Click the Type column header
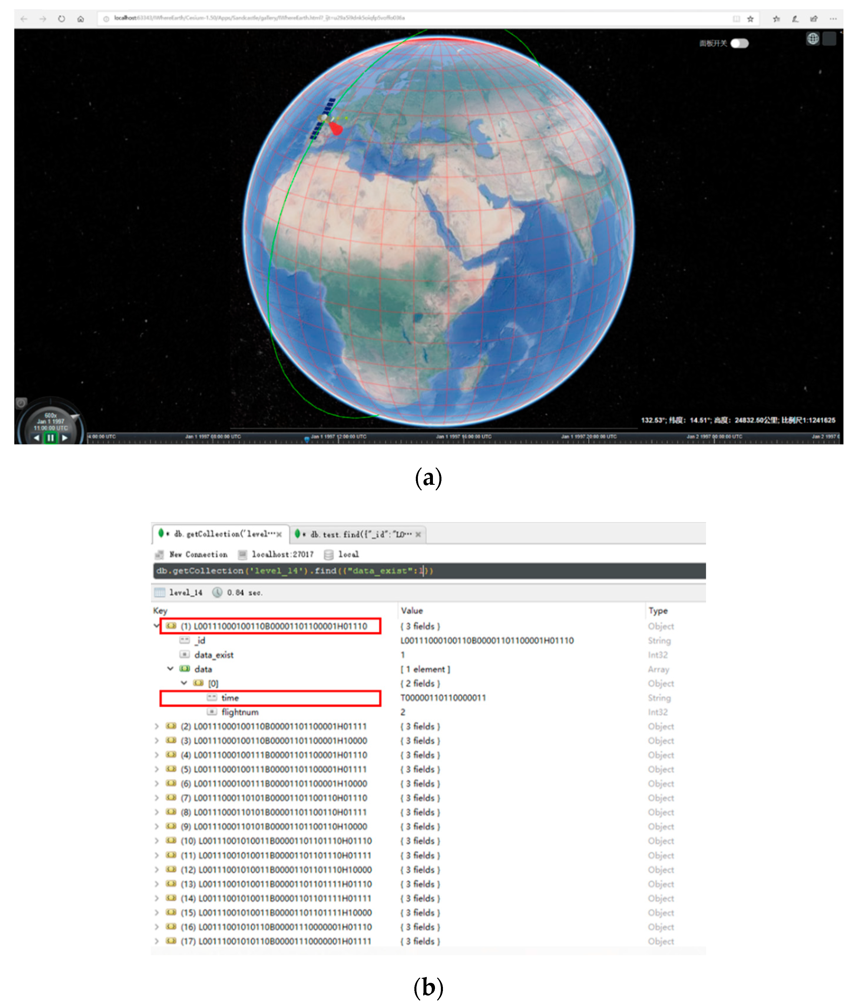The width and height of the screenshot is (857, 1007). [658, 611]
